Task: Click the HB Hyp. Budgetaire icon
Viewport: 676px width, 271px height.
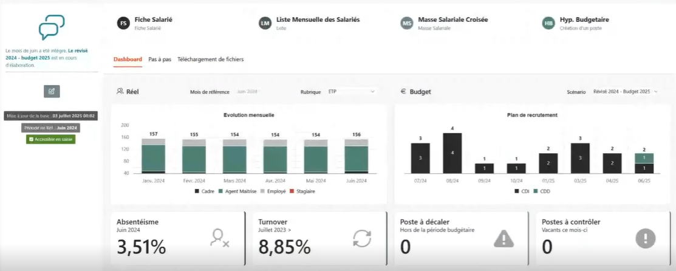Action: pyautogui.click(x=548, y=23)
